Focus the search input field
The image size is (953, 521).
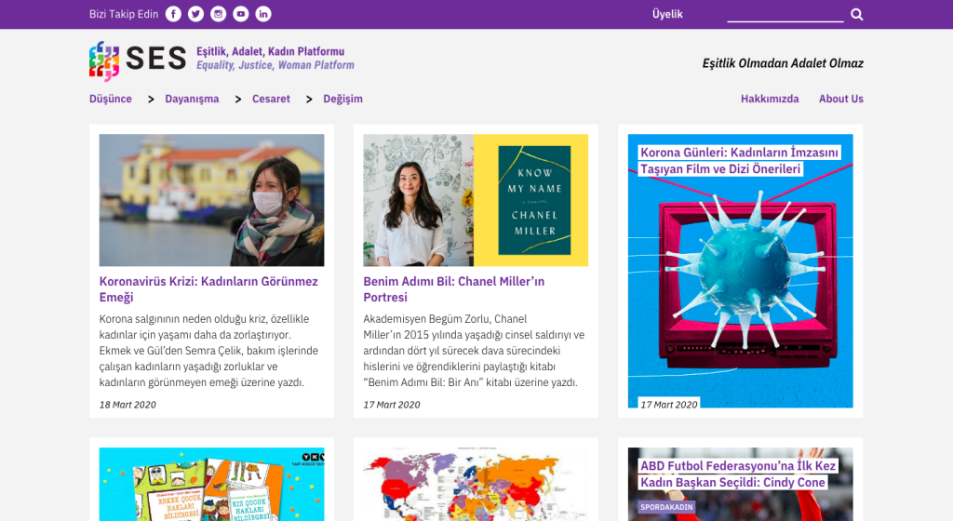coord(785,15)
